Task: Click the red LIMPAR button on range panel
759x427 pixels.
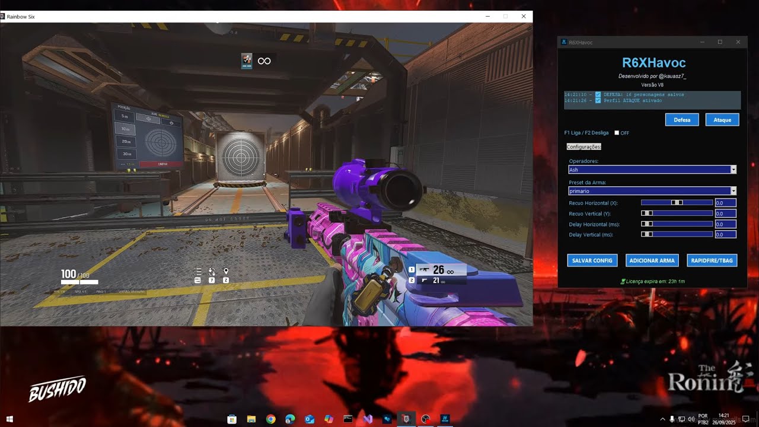Action: pyautogui.click(x=162, y=164)
